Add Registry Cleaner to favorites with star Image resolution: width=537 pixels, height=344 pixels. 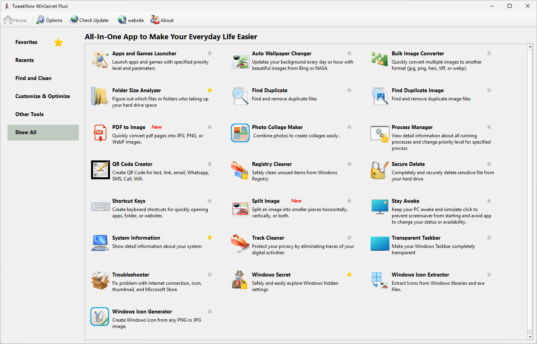[x=349, y=164]
